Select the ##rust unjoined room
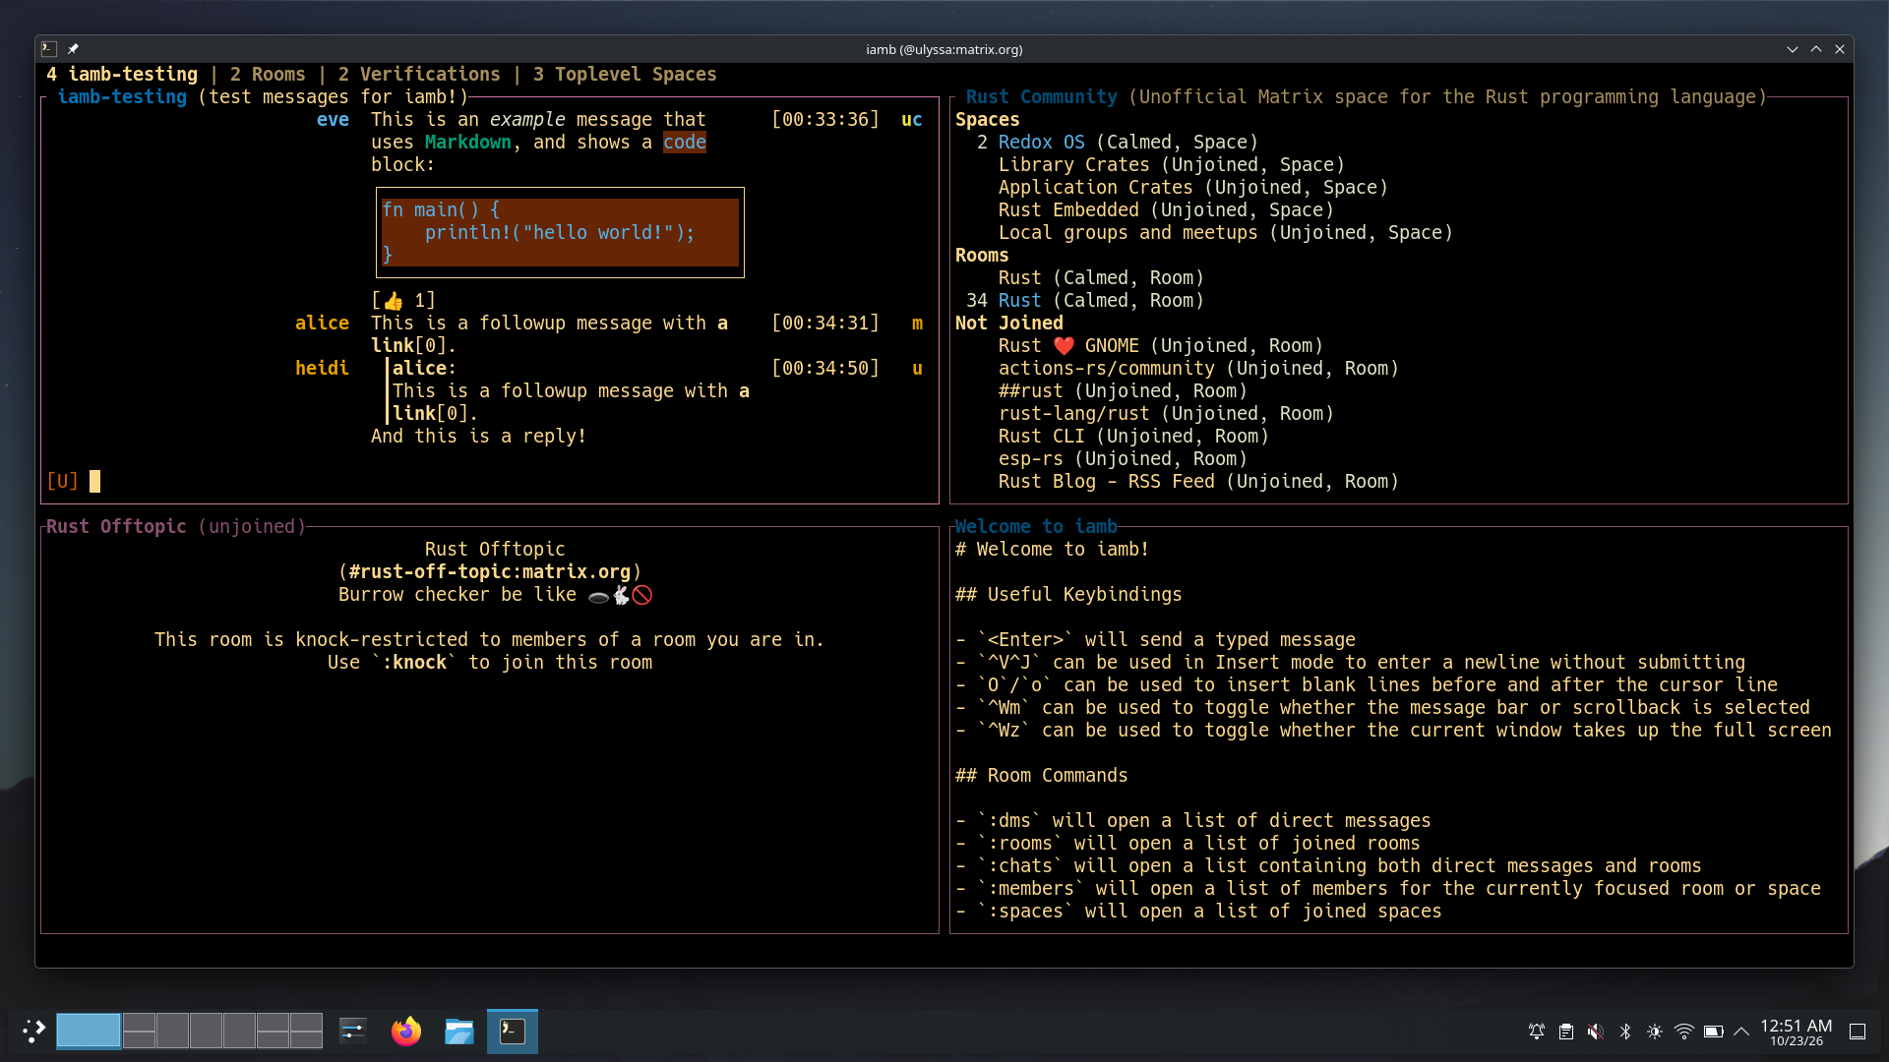 click(1123, 390)
